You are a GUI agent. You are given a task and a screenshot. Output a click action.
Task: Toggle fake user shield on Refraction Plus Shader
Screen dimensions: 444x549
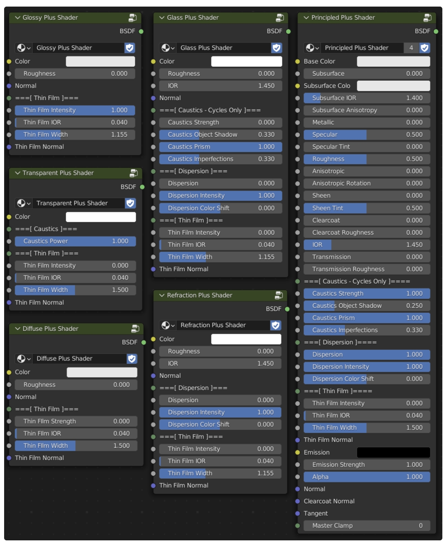pos(276,325)
